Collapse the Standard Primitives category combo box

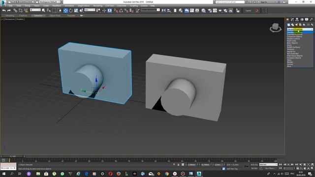pyautogui.click(x=300, y=29)
